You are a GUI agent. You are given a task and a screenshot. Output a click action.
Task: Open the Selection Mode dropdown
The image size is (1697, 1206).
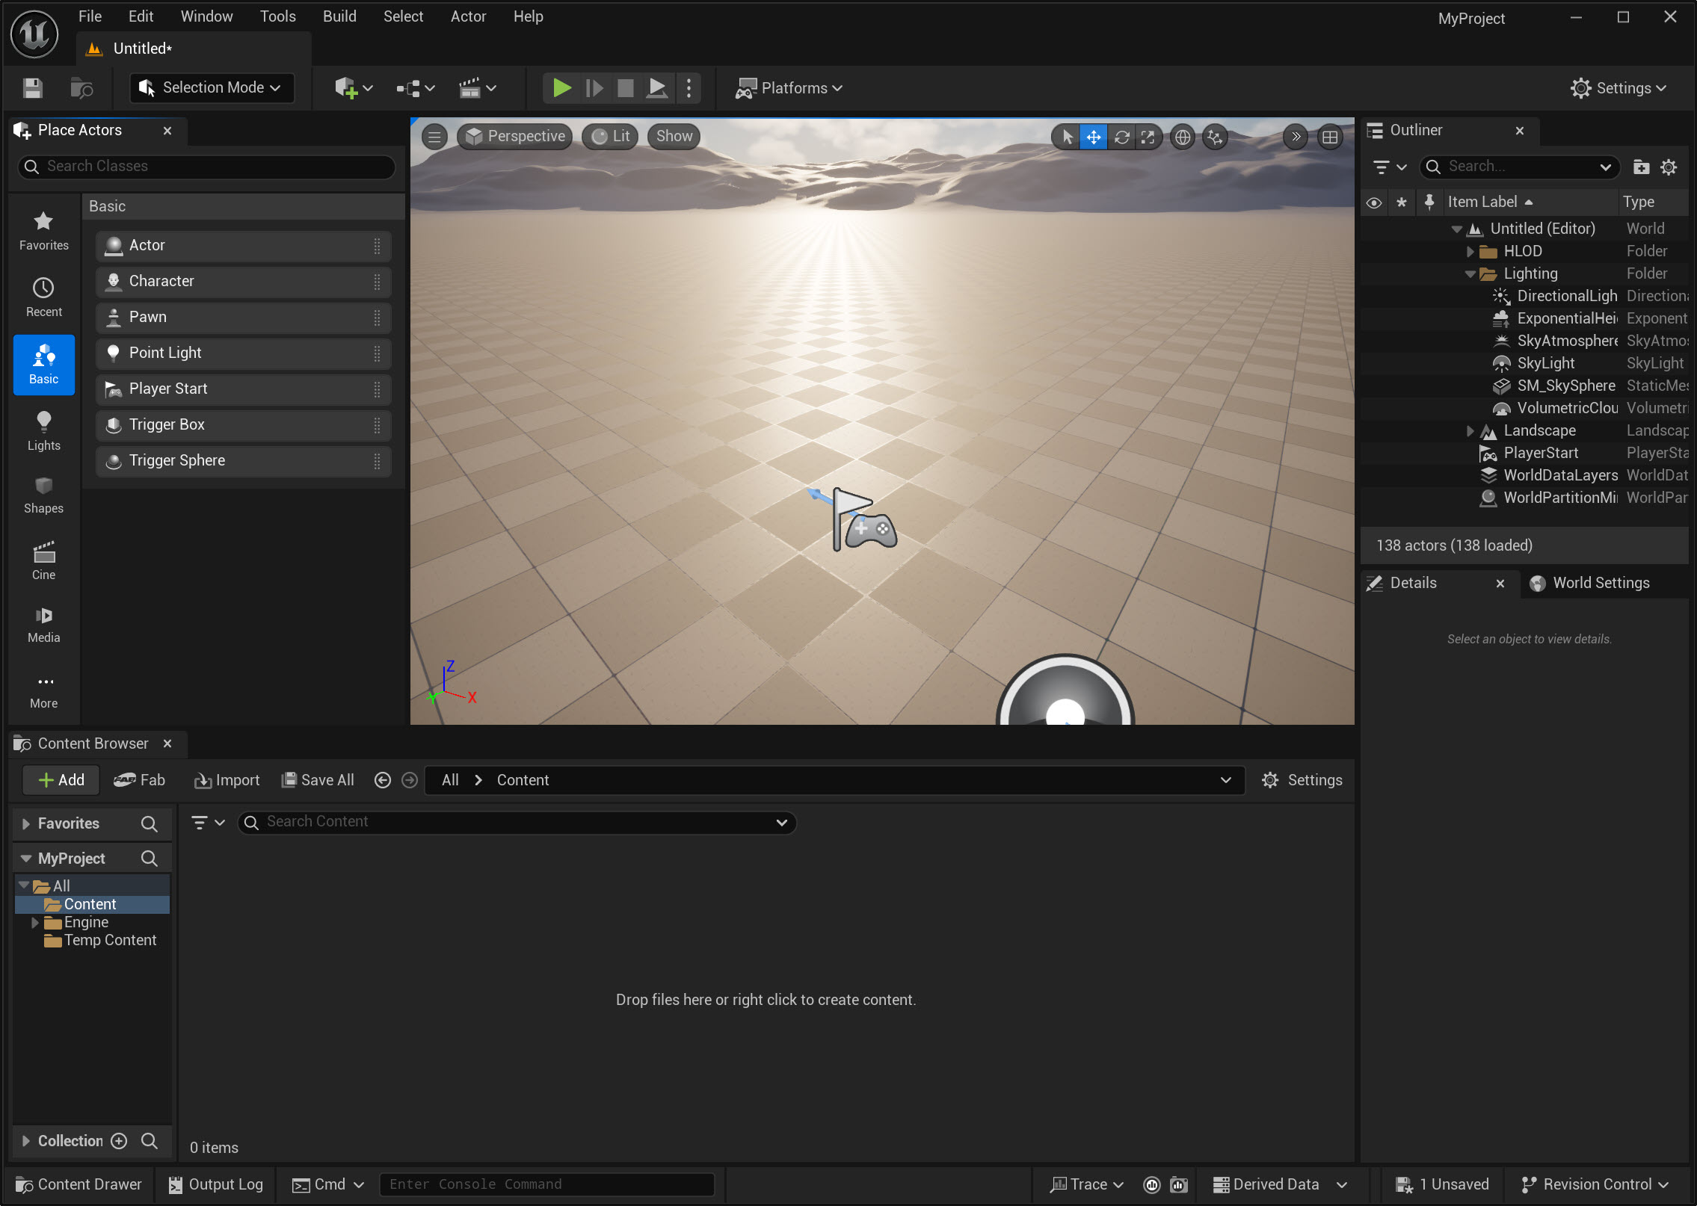[212, 87]
